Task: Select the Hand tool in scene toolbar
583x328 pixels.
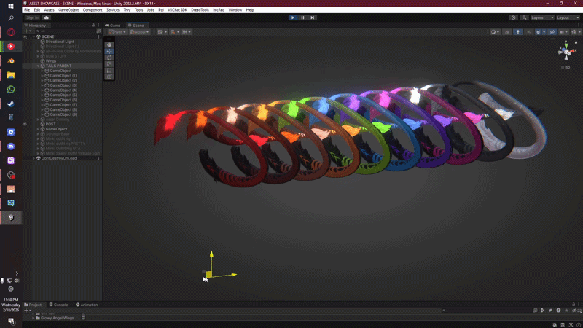Action: point(109,45)
